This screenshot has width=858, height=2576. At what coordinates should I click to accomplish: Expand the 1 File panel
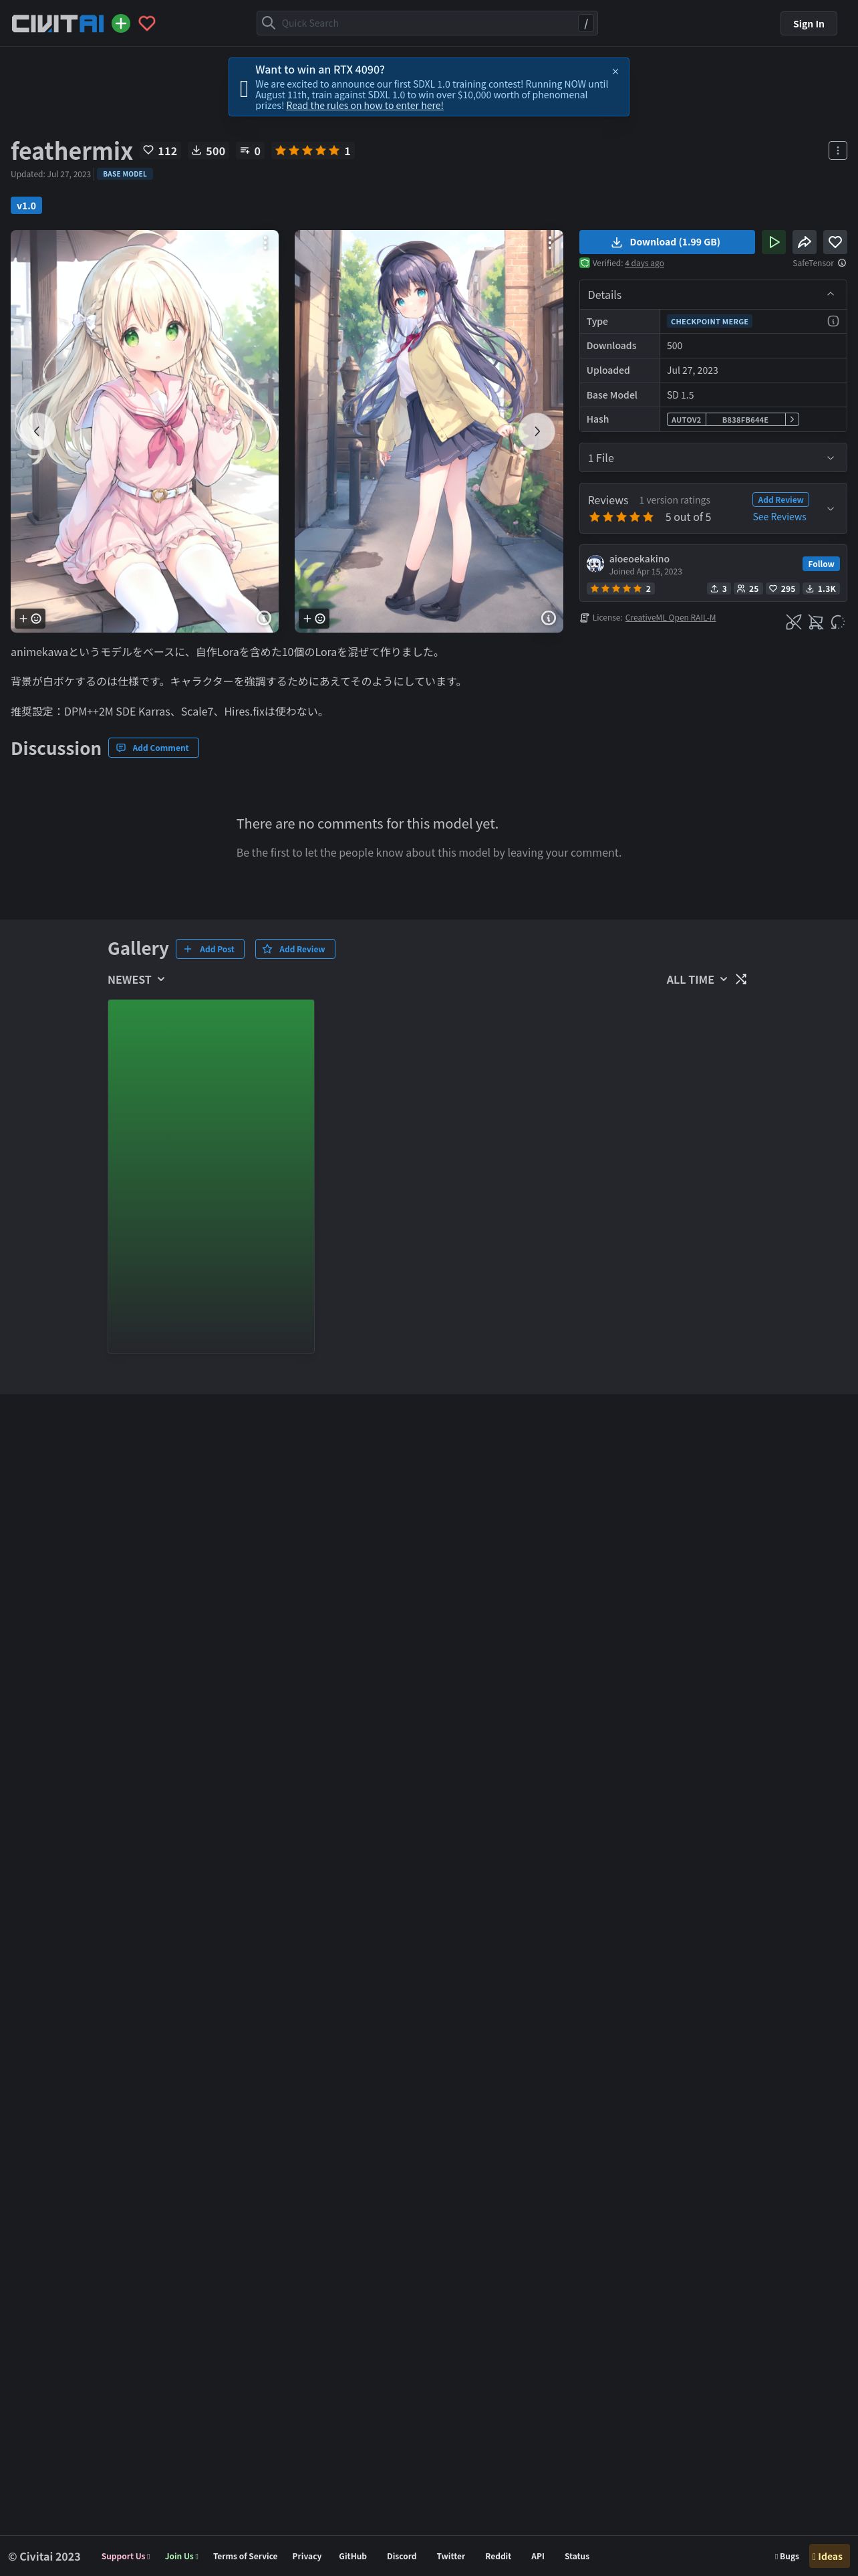click(x=713, y=458)
